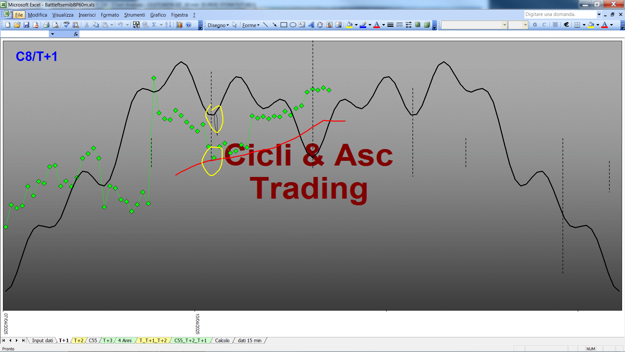Click the AutoSum sigma icon
The height and width of the screenshot is (352, 625).
[x=154, y=25]
